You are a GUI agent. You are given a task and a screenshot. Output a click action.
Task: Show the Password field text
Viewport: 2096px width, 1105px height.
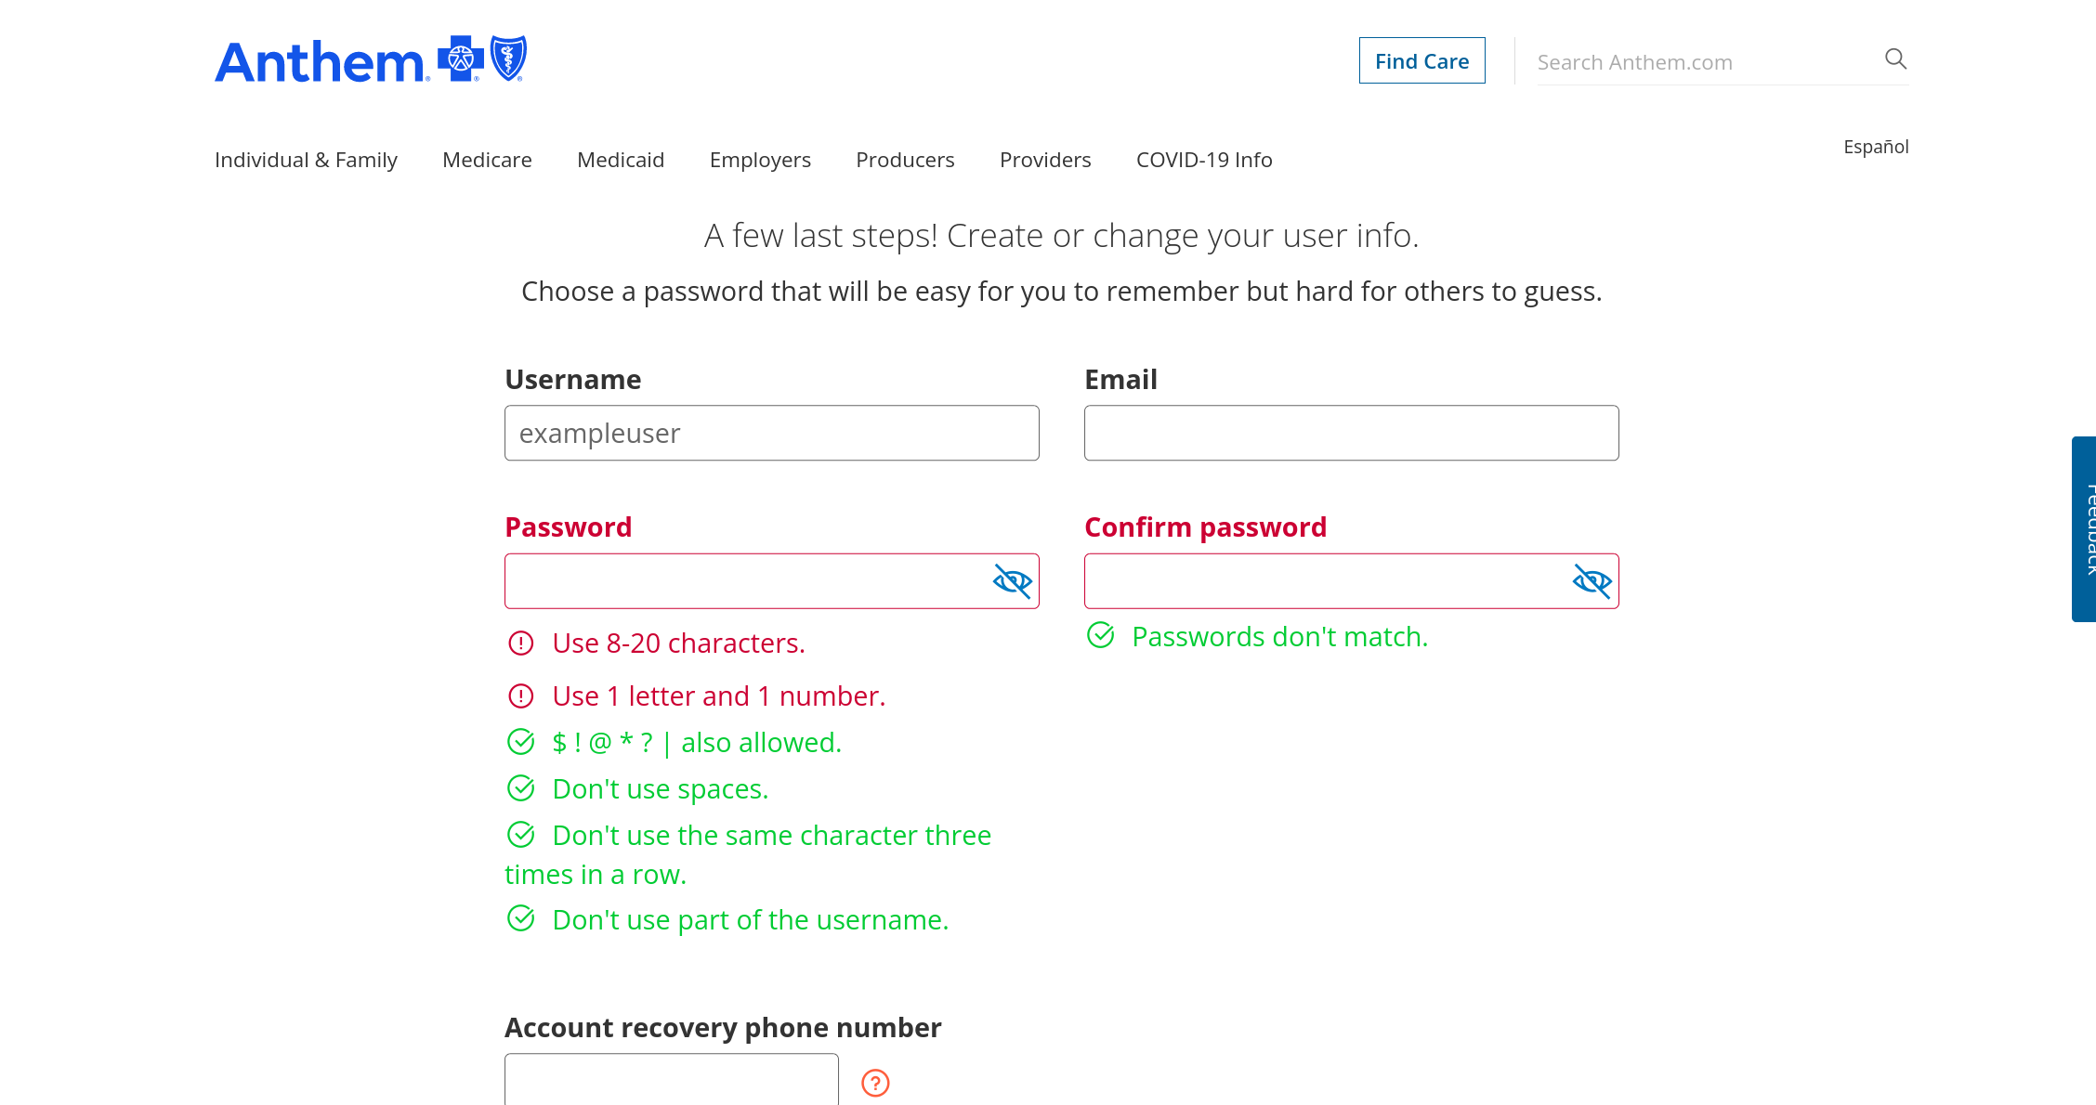[1012, 581]
